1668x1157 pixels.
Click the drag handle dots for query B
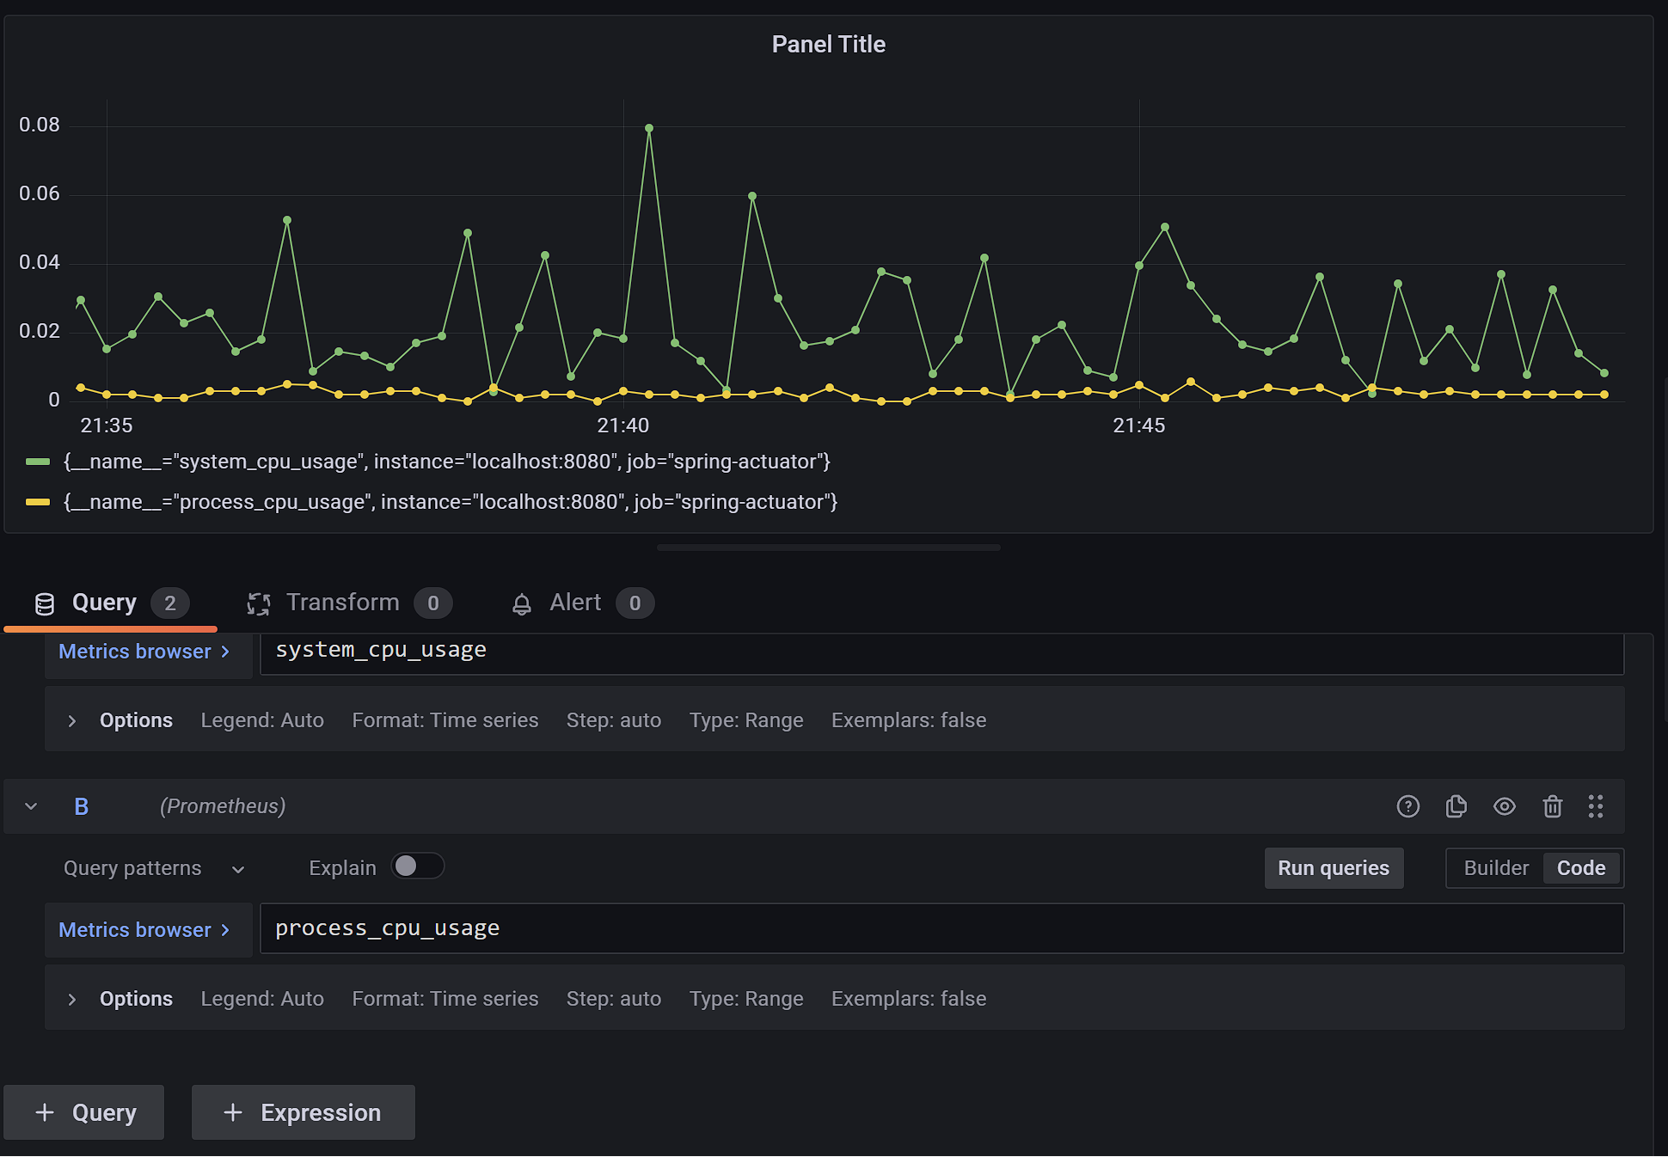[x=1596, y=806]
